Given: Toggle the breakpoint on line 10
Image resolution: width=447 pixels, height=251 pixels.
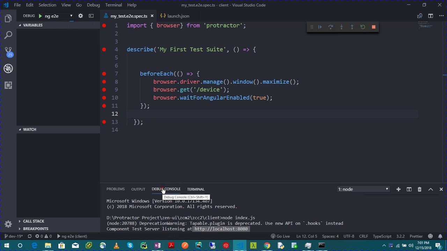Looking at the screenshot, I should coord(104,98).
